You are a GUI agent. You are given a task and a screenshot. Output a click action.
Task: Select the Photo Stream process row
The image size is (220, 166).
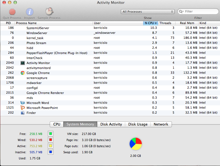(110, 43)
